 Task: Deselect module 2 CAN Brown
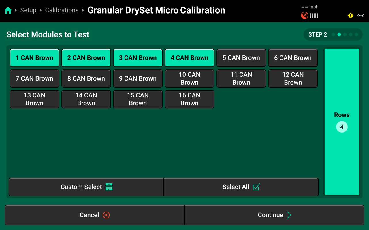(86, 58)
